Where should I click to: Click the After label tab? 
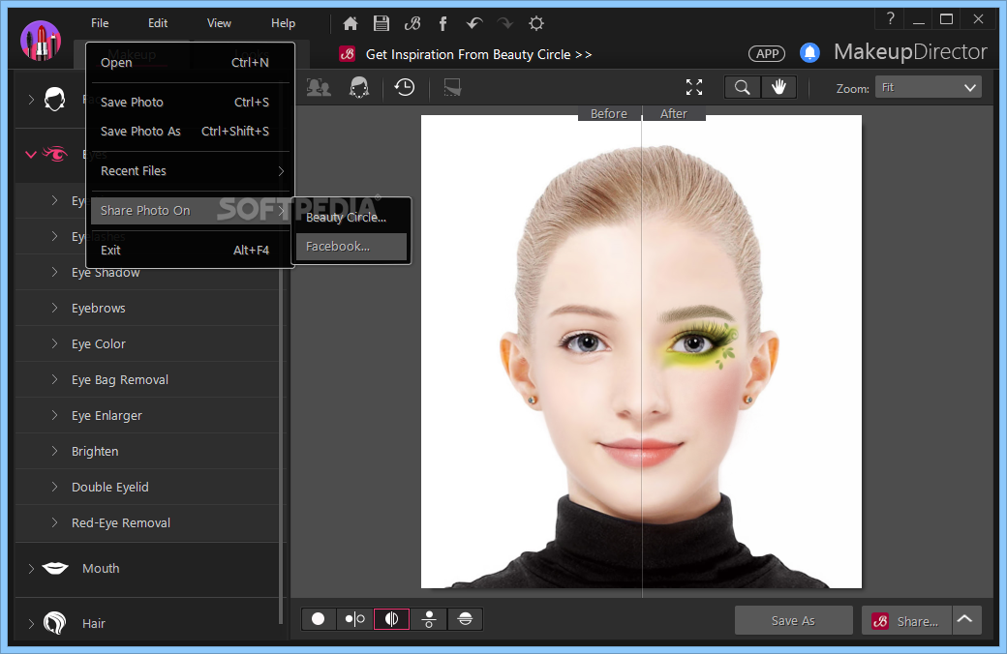click(x=674, y=113)
